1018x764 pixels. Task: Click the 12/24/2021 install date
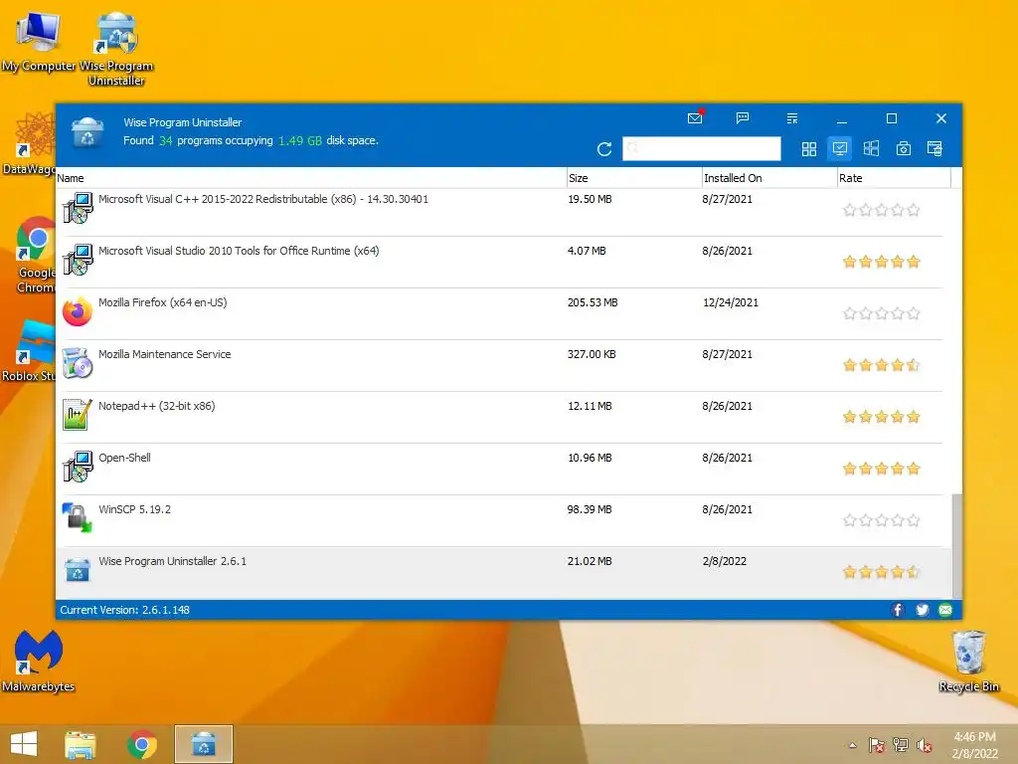(x=731, y=302)
